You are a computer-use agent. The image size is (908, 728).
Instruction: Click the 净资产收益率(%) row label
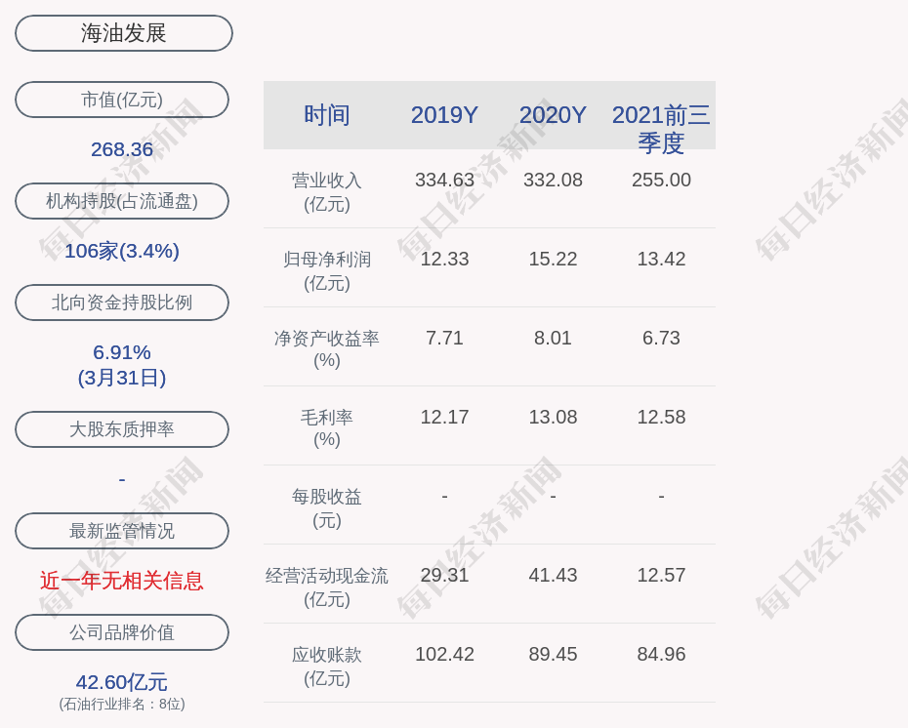tap(327, 349)
